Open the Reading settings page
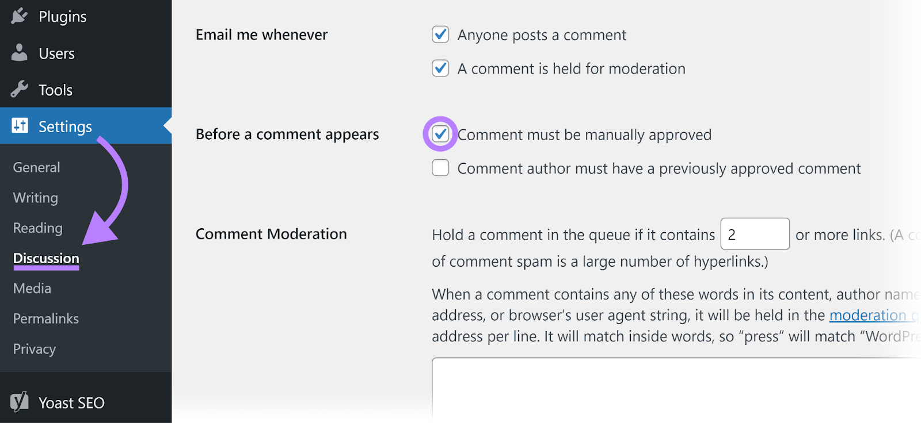The width and height of the screenshot is (921, 423). (x=37, y=228)
